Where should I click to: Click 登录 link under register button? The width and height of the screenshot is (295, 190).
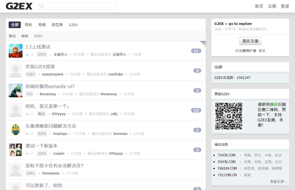click(262, 51)
